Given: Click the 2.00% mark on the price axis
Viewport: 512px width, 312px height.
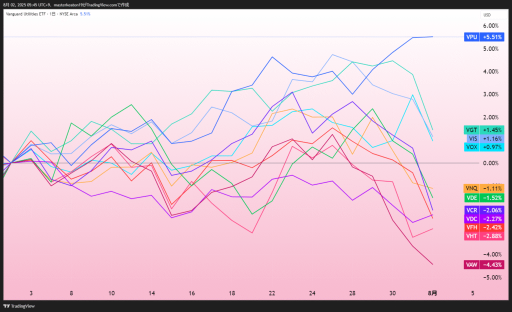Looking at the screenshot, I should tap(491, 117).
